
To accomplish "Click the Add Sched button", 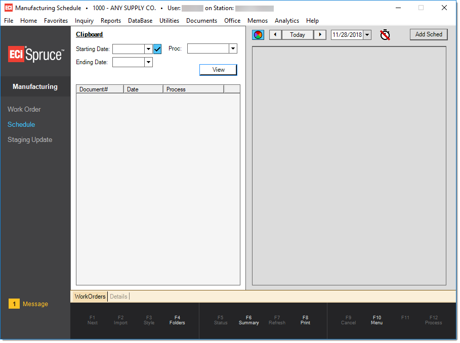I will click(x=428, y=34).
